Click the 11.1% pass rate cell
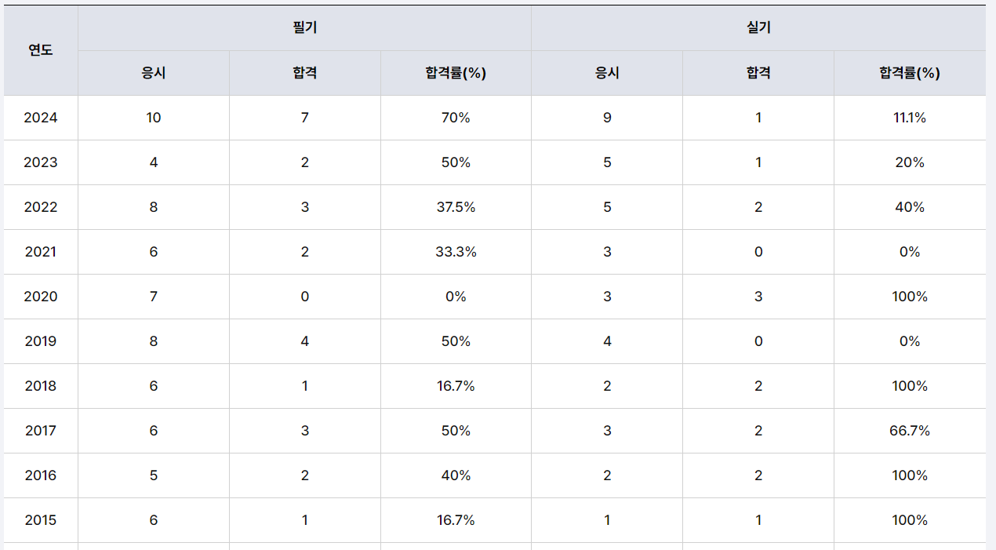Screen dimensions: 996x550 pyautogui.click(x=909, y=118)
